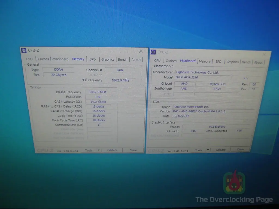Click CAS# Latency 14.0 clocks value
Viewport: 279px width, 209px height.
click(98, 102)
